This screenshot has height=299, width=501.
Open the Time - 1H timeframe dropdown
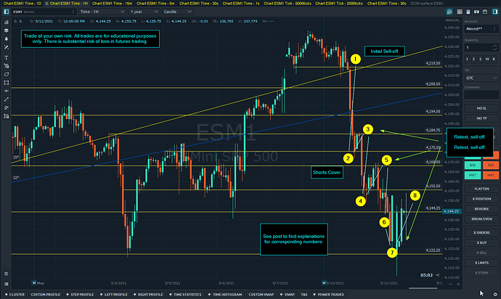point(102,12)
